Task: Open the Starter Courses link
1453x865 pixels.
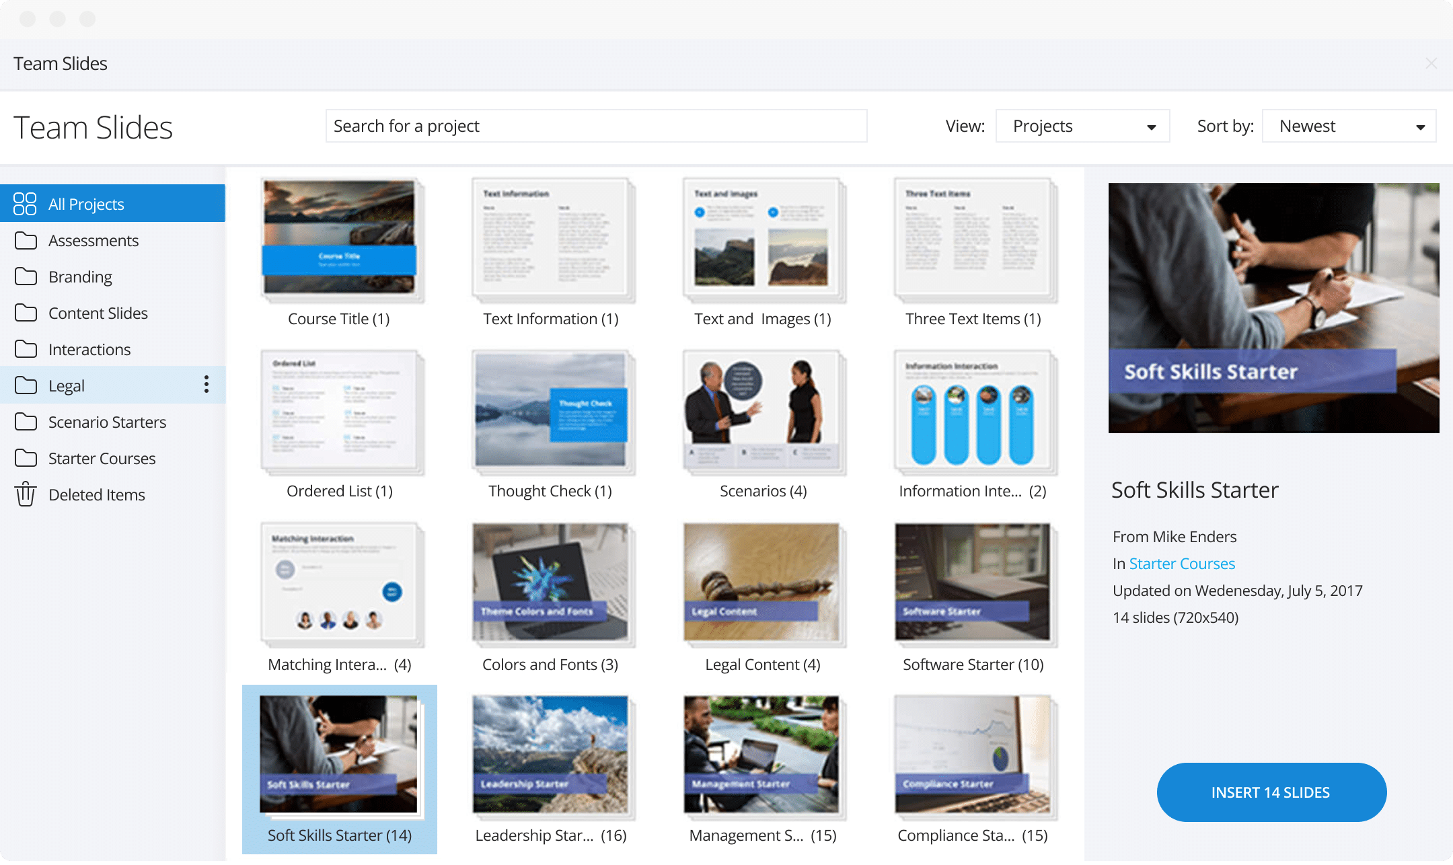Action: 1182,563
